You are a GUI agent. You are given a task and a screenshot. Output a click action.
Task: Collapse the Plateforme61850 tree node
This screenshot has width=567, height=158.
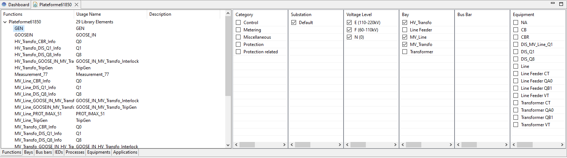tap(5, 22)
